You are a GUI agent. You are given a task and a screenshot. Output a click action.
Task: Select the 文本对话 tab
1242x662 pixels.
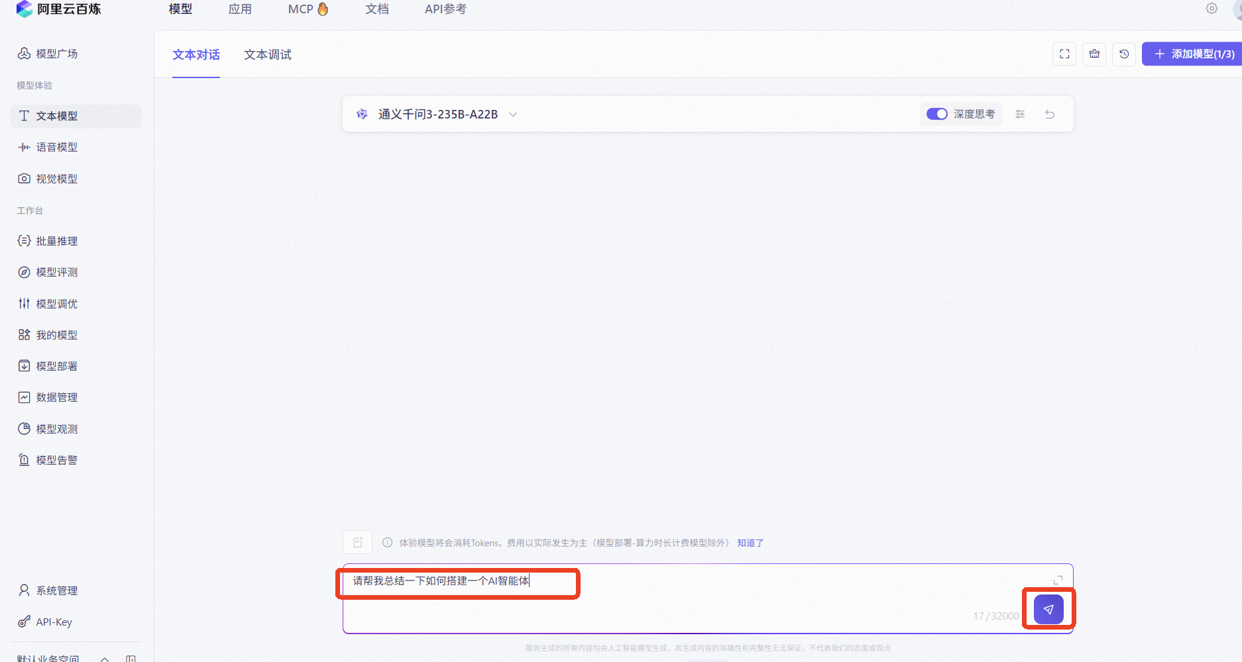coord(196,55)
